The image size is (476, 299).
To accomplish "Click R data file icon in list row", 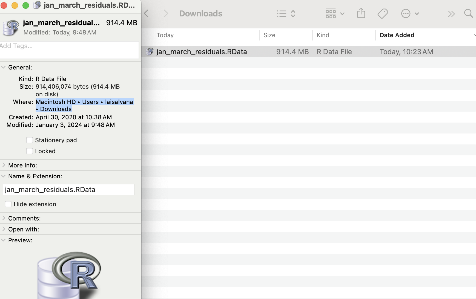I will coord(150,51).
